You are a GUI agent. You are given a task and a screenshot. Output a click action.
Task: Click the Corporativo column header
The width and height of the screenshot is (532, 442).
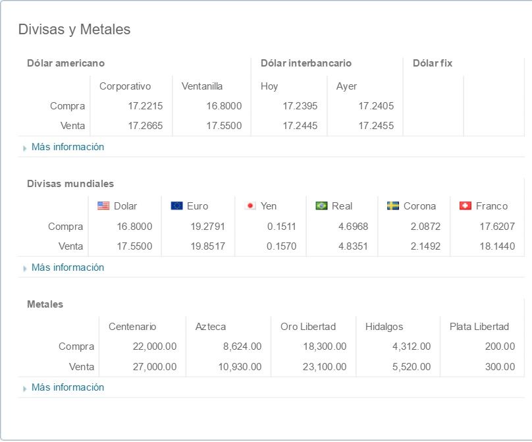click(125, 86)
